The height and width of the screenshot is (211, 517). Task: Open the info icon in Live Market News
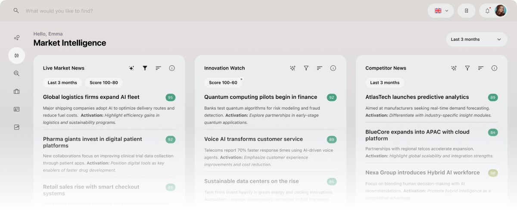pos(172,68)
